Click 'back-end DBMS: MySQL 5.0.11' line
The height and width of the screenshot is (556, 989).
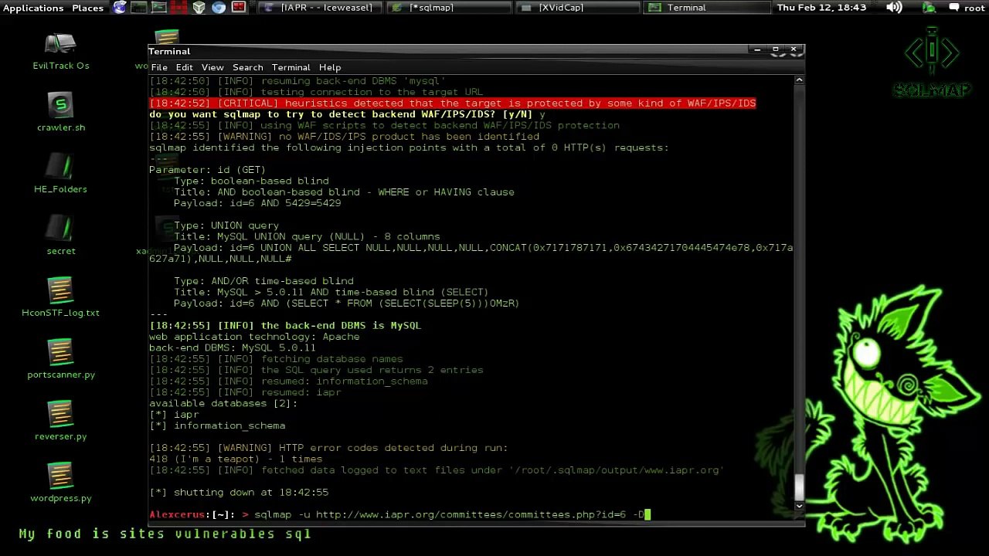pyautogui.click(x=233, y=347)
